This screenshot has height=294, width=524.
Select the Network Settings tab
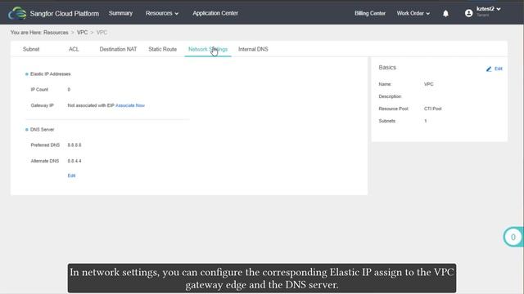[x=208, y=49]
